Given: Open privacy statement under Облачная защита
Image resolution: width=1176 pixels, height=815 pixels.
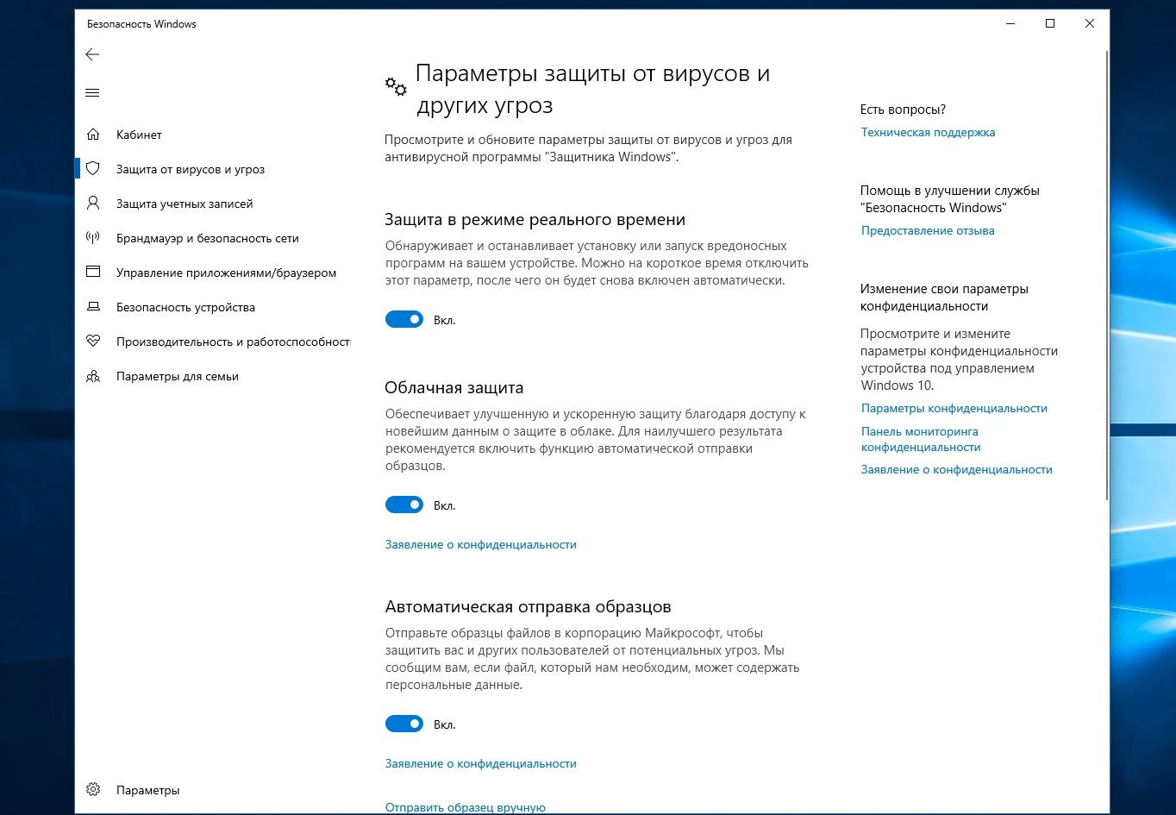Looking at the screenshot, I should coord(480,544).
